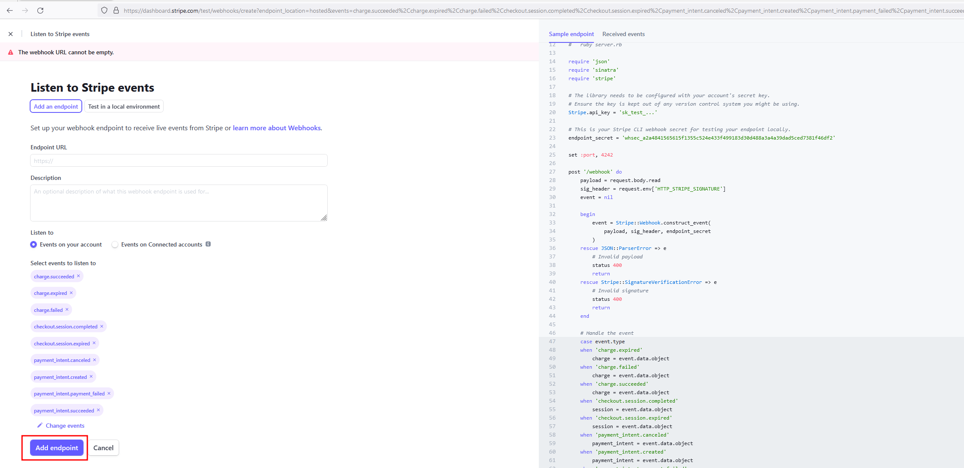Open learn more about Webhooks link
This screenshot has width=964, height=468.
pyautogui.click(x=277, y=128)
